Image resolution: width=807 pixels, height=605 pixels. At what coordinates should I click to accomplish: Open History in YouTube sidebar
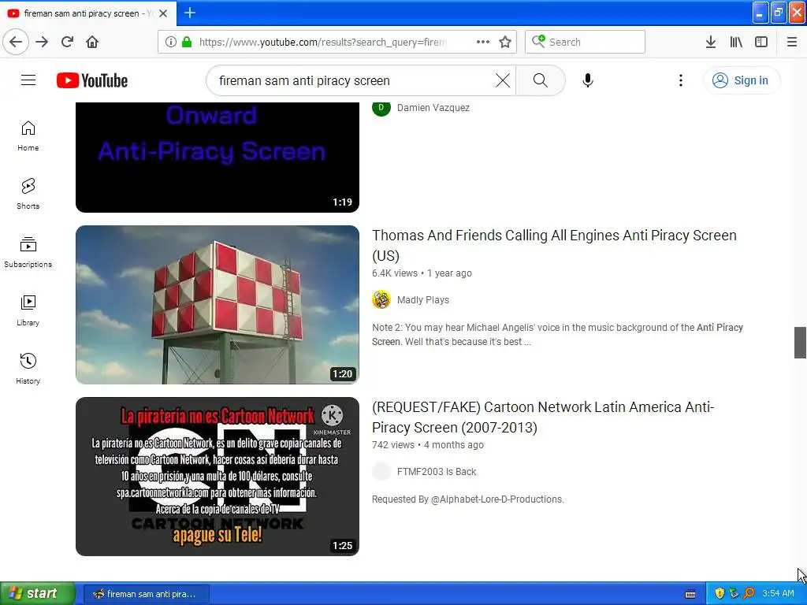click(28, 369)
